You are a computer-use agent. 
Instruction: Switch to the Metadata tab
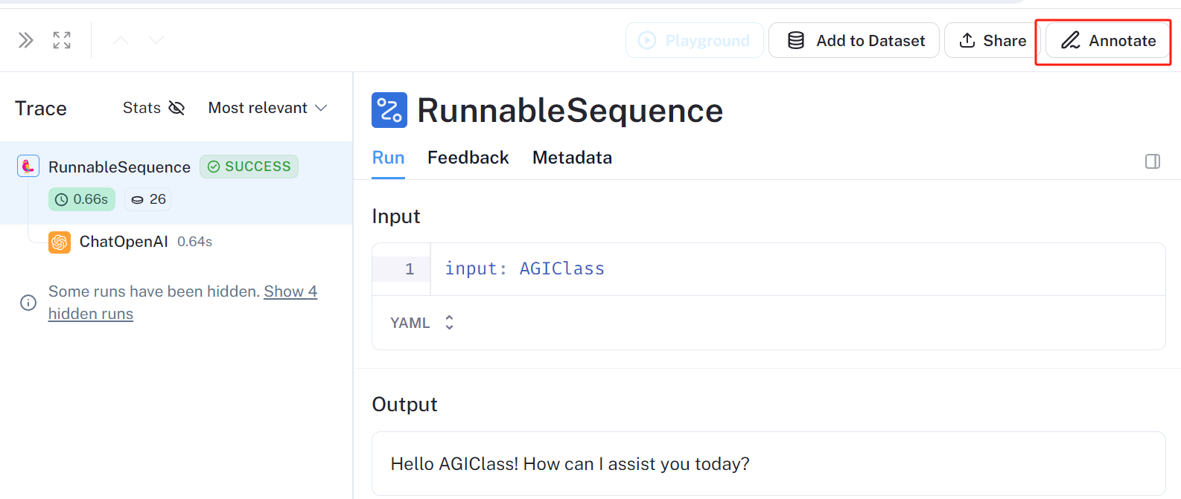(572, 158)
